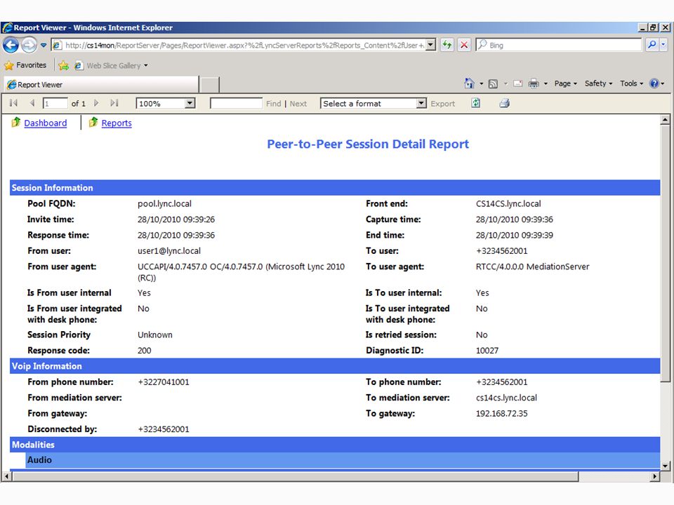Click the red Stop loading icon

464,45
